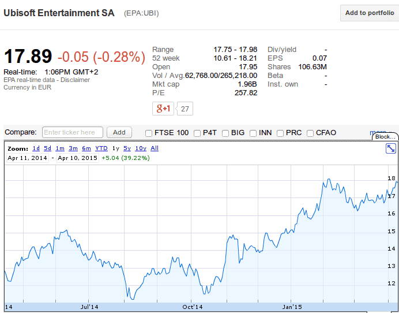
Task: Click the Jul'14 label on timeline
Action: coord(89,307)
